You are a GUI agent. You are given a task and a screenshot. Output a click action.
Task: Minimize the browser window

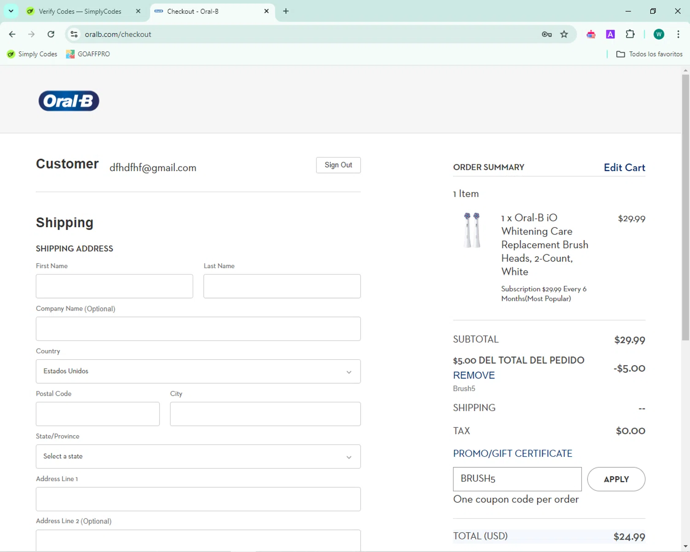pyautogui.click(x=628, y=11)
